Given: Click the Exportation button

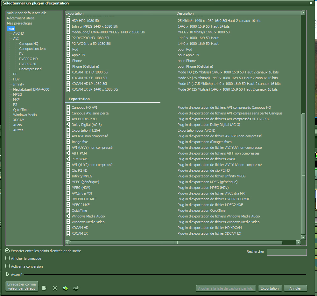Looking at the screenshot, I should pyautogui.click(x=270, y=288).
